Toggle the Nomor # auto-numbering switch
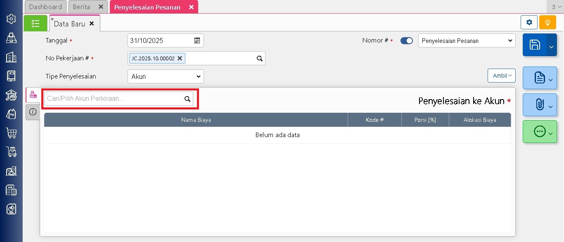This screenshot has height=242, width=564. click(x=406, y=41)
